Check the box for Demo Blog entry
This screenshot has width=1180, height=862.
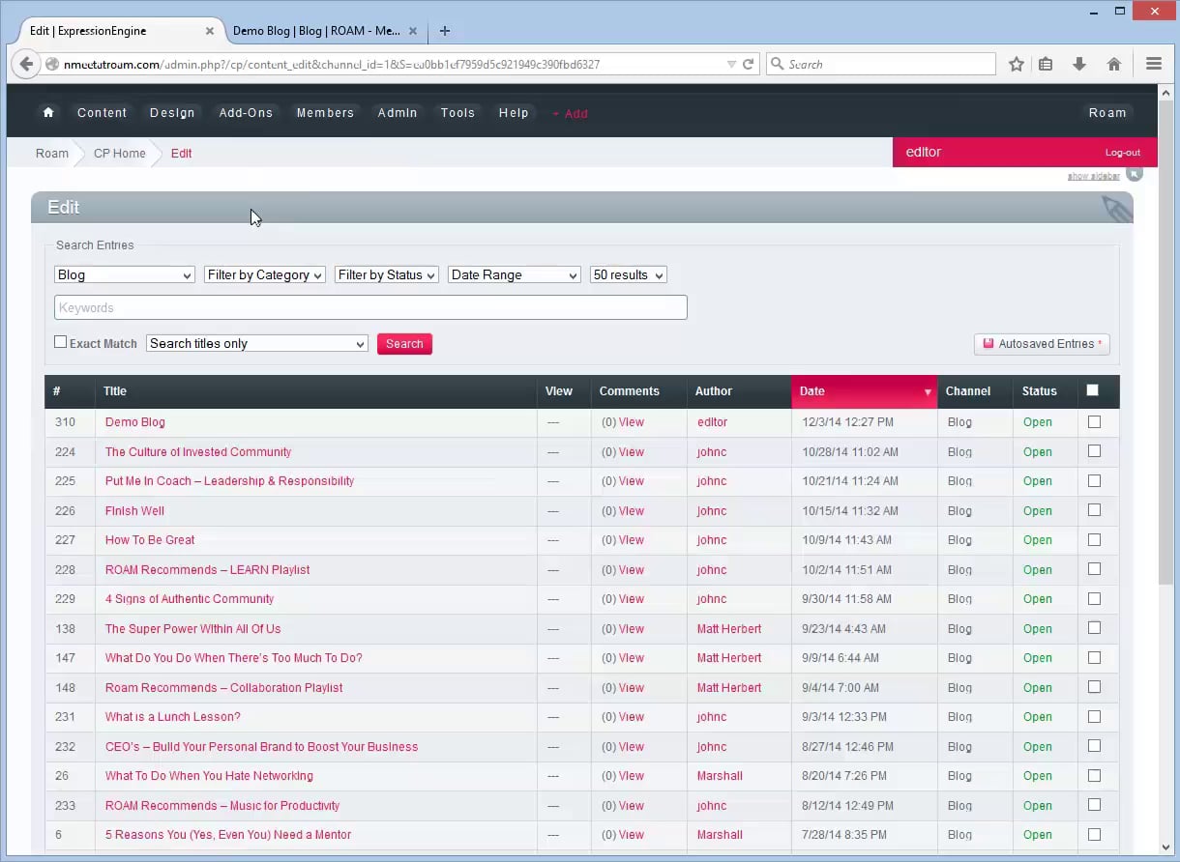(x=1094, y=421)
